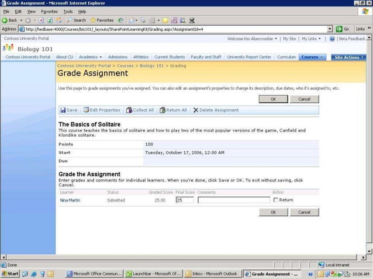Click the address bar URL field
The width and height of the screenshot is (373, 279).
[176, 29]
